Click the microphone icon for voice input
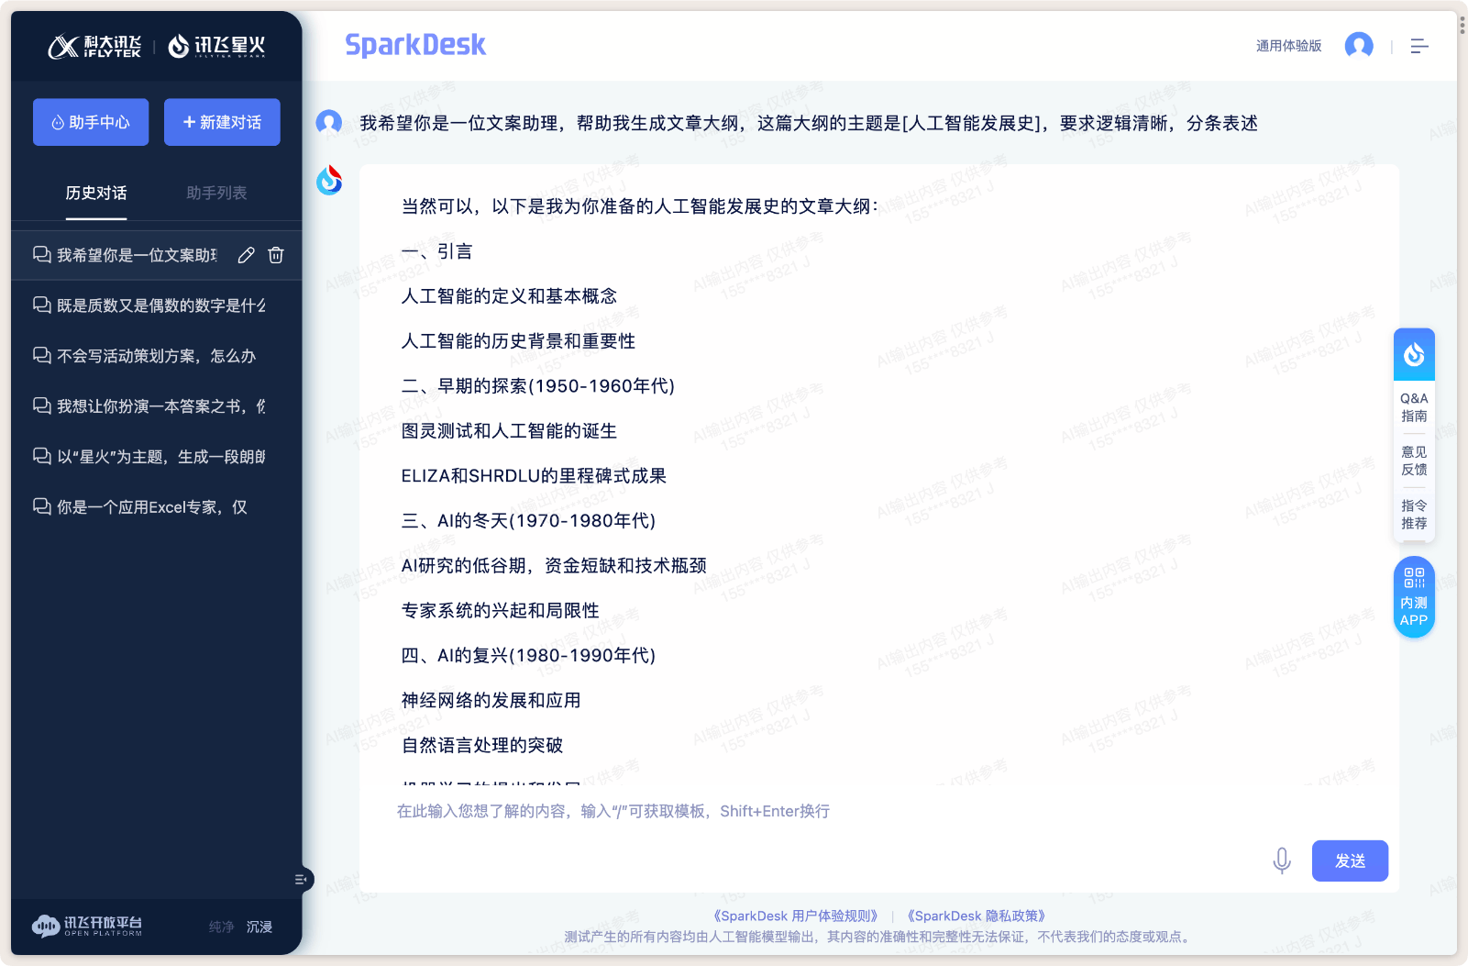The height and width of the screenshot is (966, 1468). tap(1281, 861)
